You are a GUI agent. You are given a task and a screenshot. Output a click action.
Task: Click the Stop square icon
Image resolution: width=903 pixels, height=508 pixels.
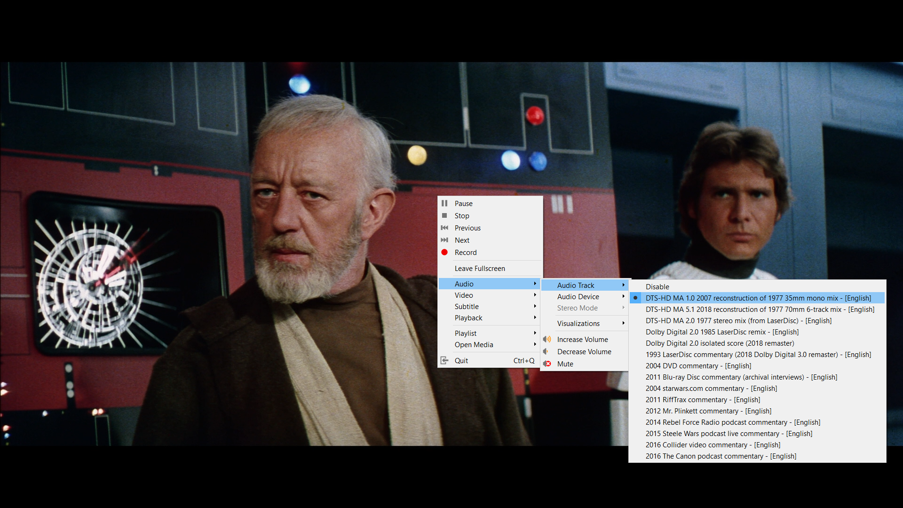pyautogui.click(x=444, y=215)
